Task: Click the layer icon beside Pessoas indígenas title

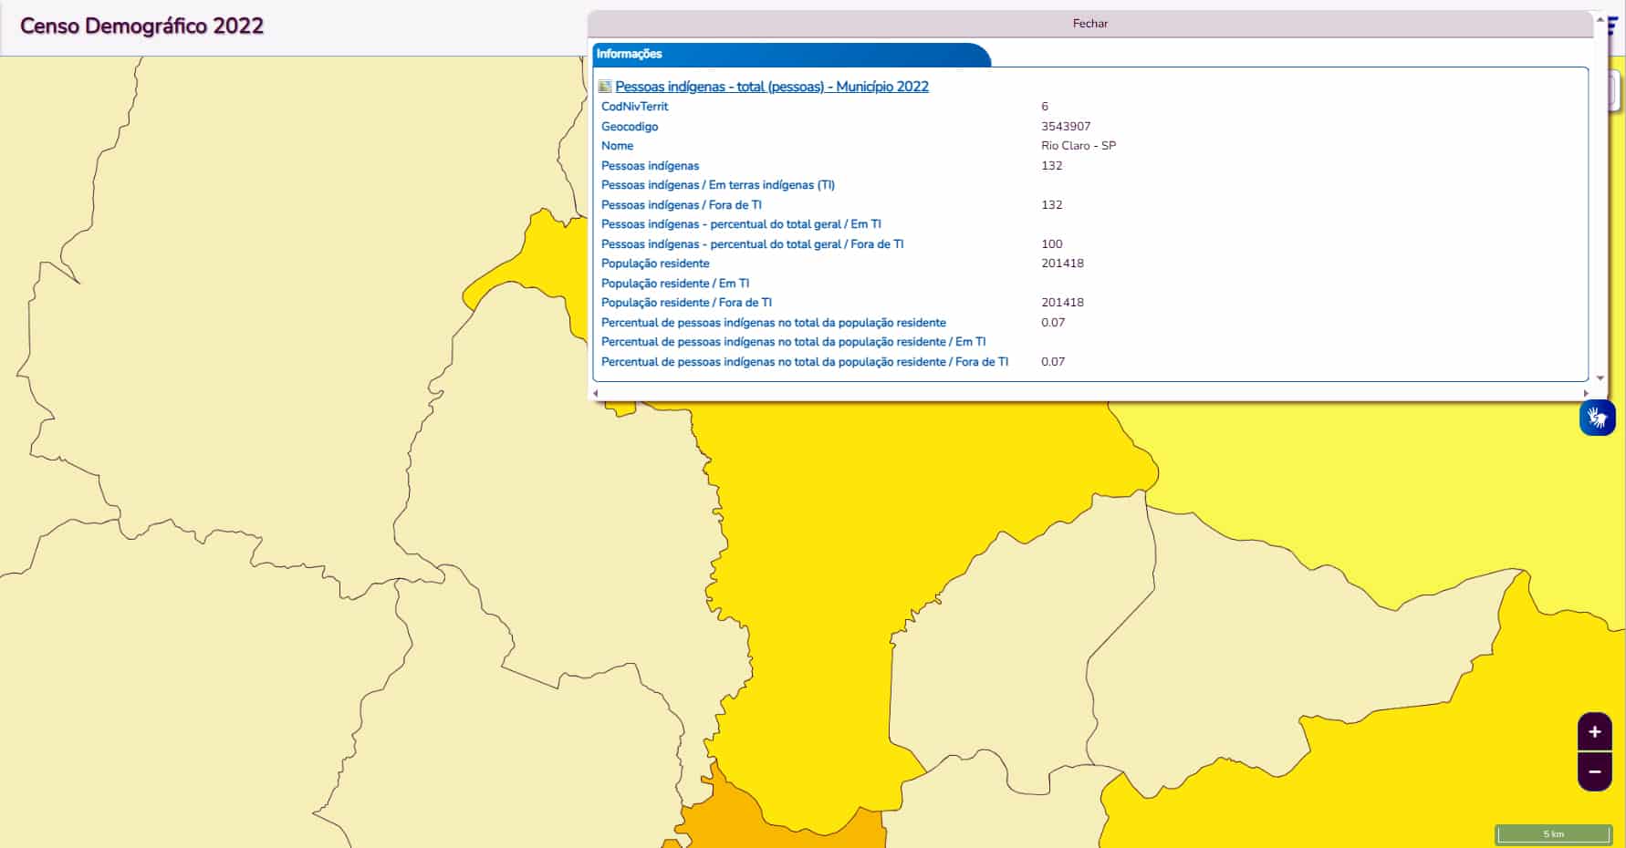Action: click(x=604, y=87)
